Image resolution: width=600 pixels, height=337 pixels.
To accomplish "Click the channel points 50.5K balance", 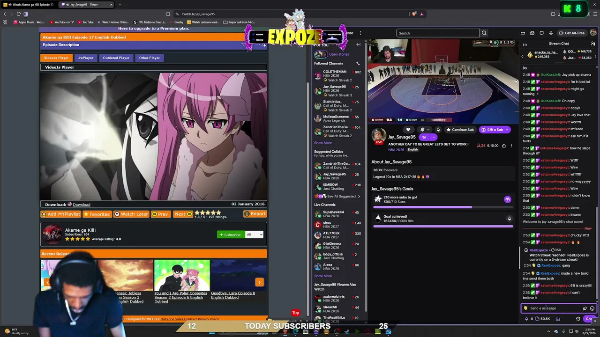I will click(542, 319).
